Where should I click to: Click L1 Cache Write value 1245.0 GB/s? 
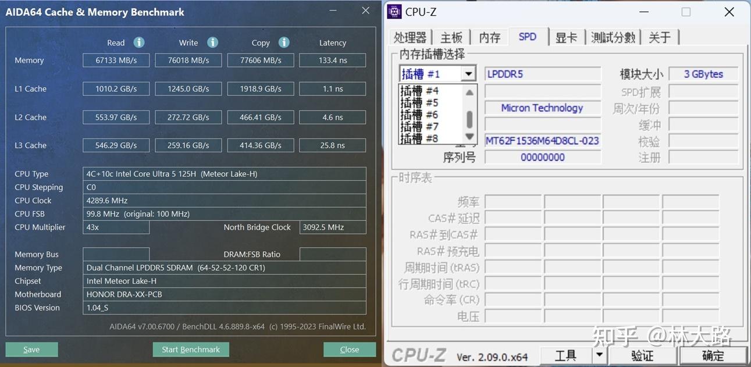(188, 89)
